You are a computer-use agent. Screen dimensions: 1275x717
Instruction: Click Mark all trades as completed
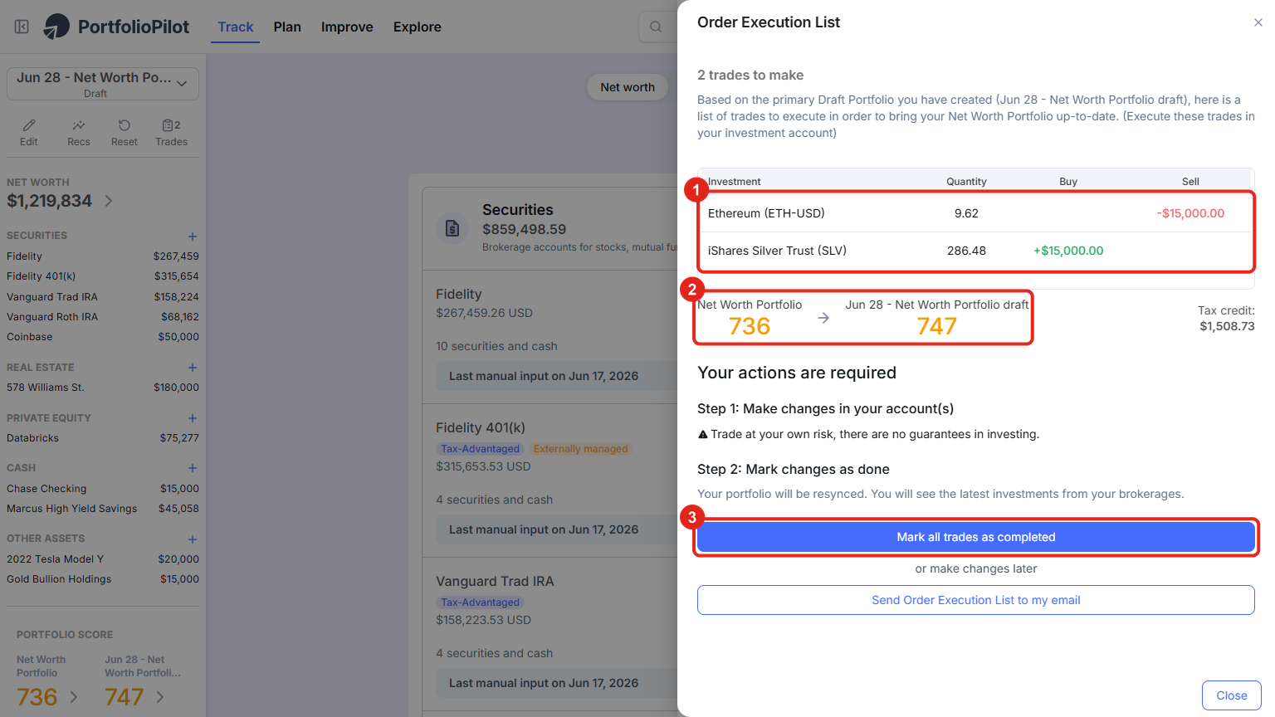point(976,537)
